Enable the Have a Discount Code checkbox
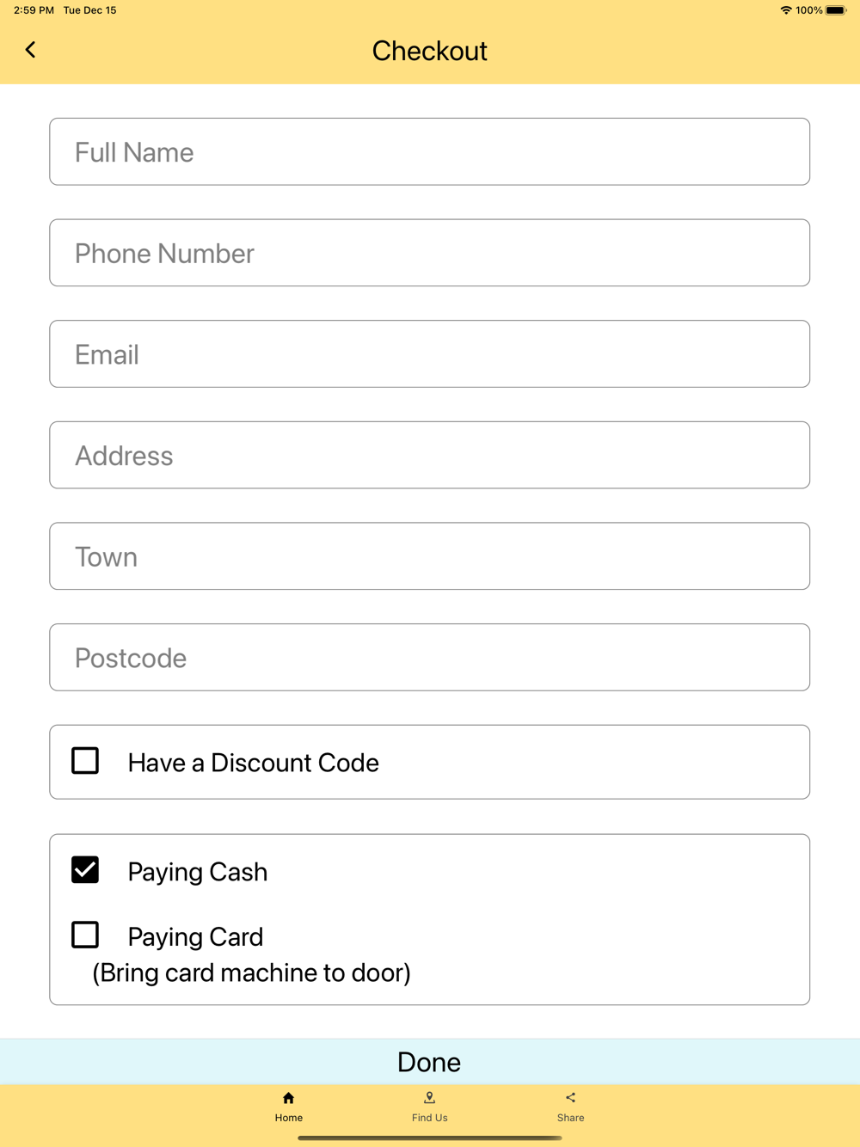This screenshot has width=860, height=1147. 85,761
